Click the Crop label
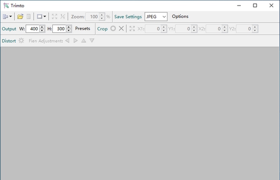 click(102, 29)
